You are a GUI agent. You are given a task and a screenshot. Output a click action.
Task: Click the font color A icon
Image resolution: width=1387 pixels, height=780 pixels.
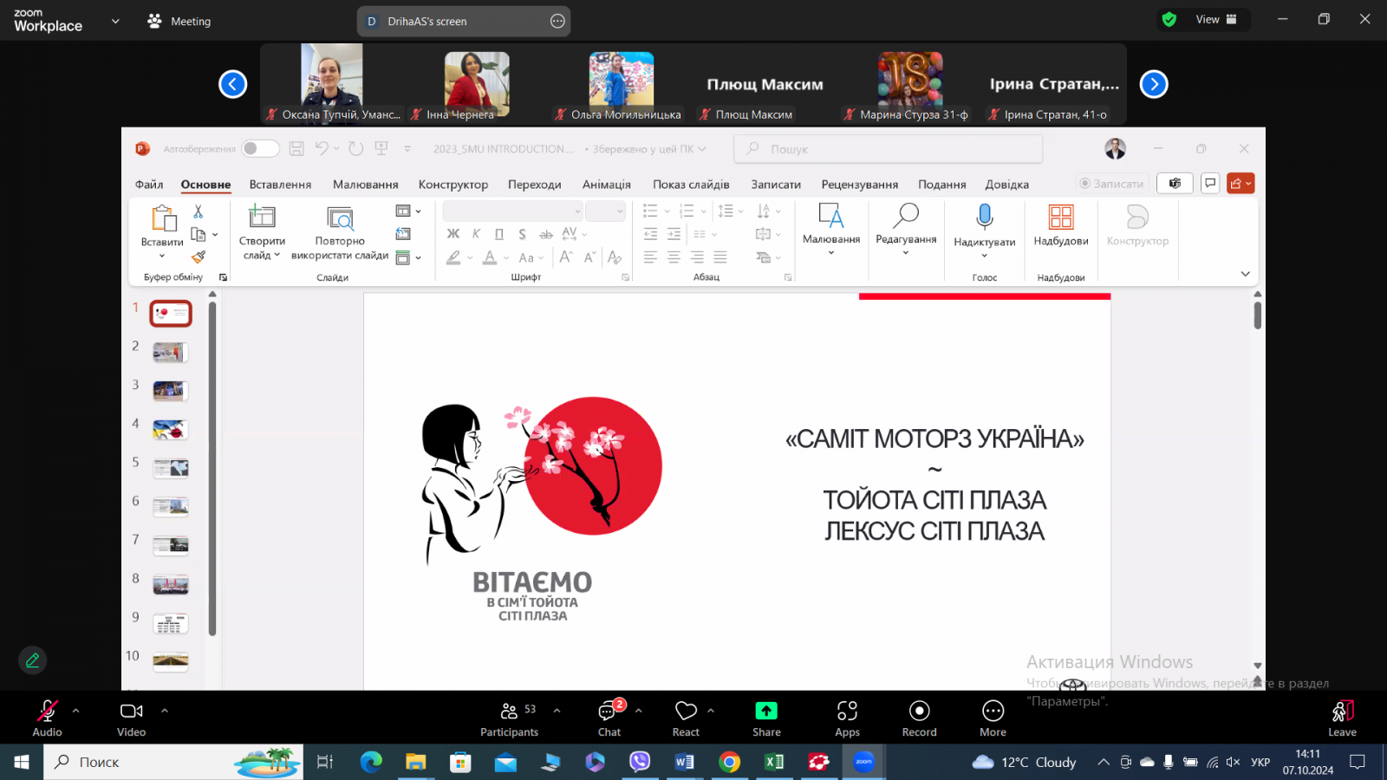(x=490, y=257)
